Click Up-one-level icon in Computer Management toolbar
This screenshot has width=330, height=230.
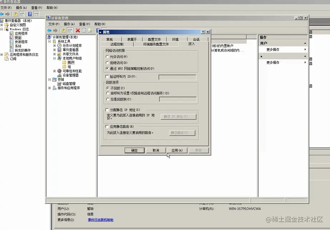point(63,30)
